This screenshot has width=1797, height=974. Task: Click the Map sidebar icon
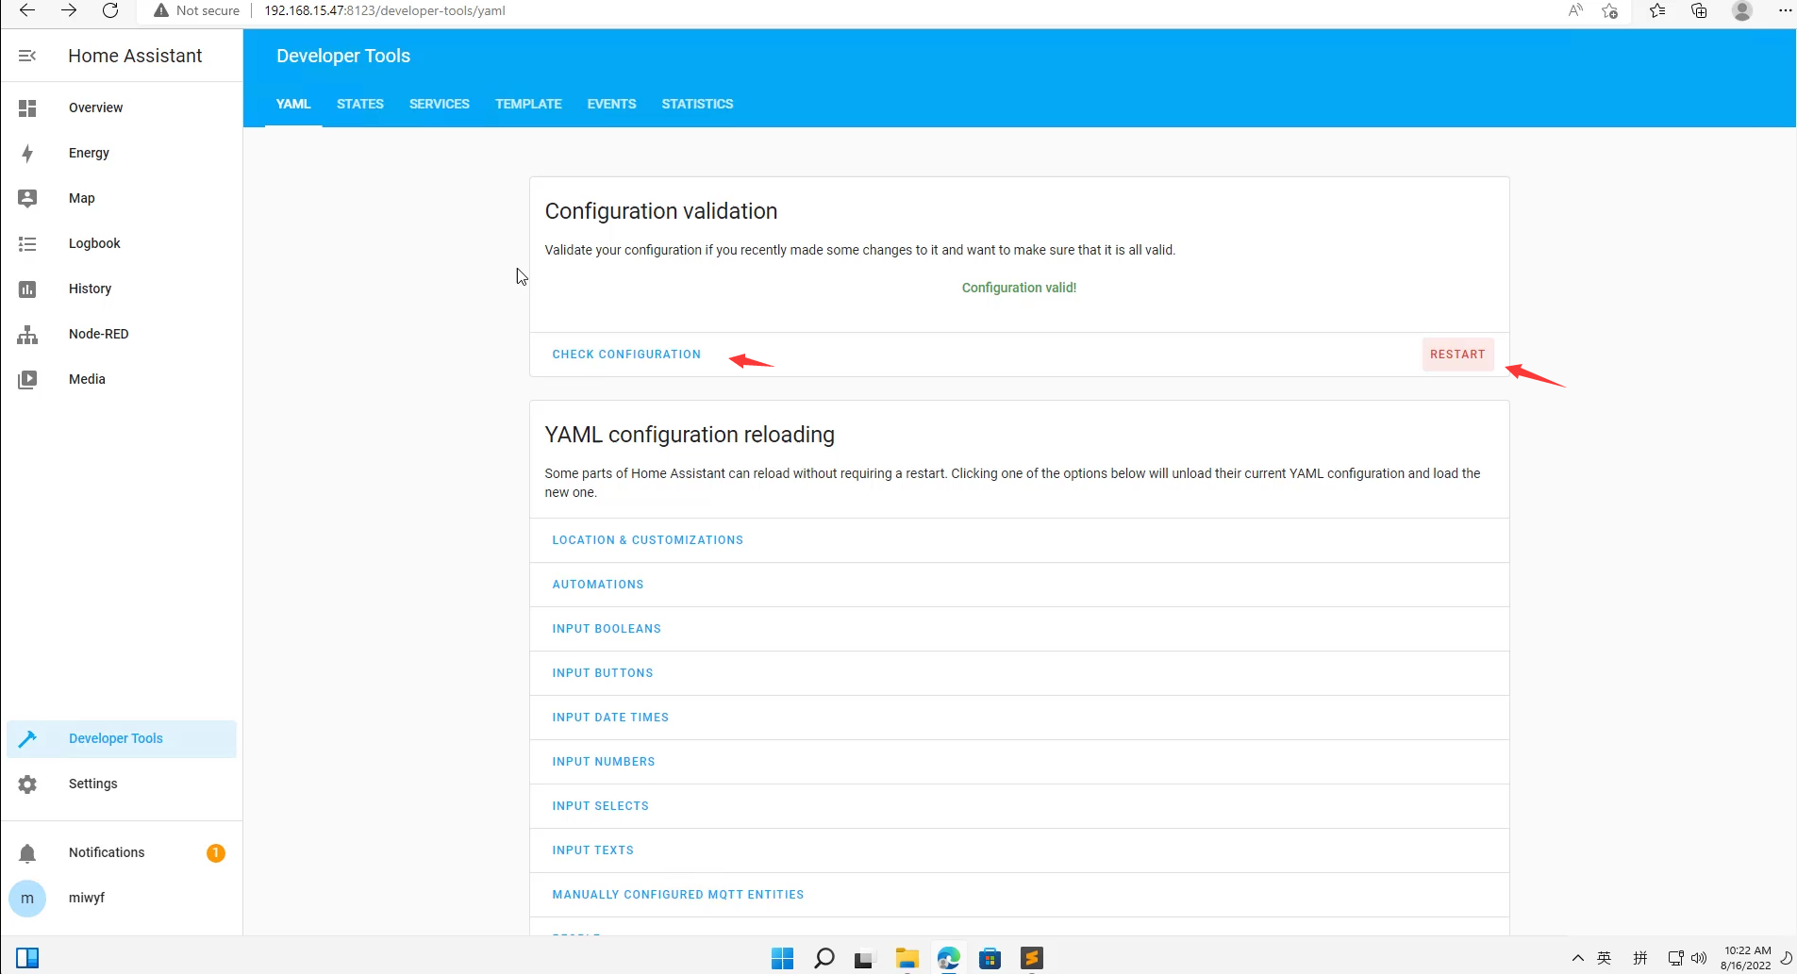pos(27,198)
